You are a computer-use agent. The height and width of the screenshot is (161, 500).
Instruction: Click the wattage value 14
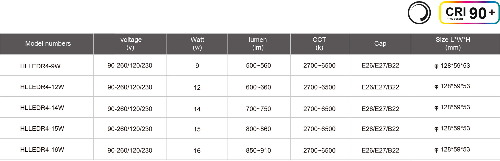pos(197,109)
